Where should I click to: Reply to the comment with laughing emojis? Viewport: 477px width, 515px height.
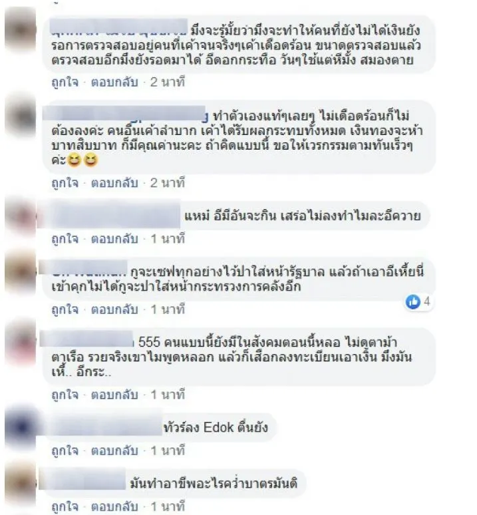point(114,183)
